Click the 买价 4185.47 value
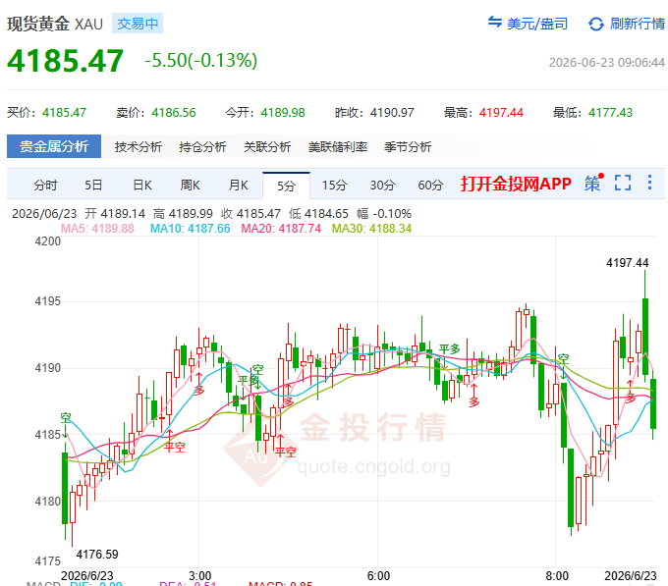The height and width of the screenshot is (586, 668). click(64, 113)
